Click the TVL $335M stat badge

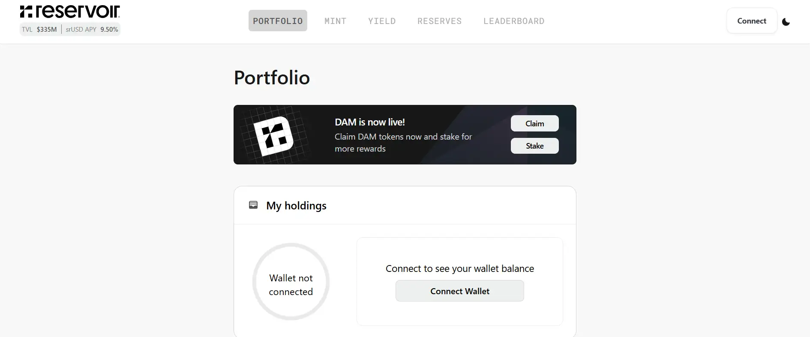click(39, 30)
